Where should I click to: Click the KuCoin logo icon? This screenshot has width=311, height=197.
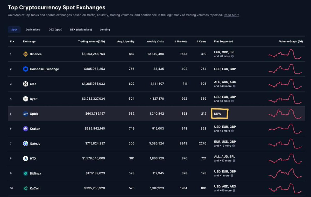(25, 188)
